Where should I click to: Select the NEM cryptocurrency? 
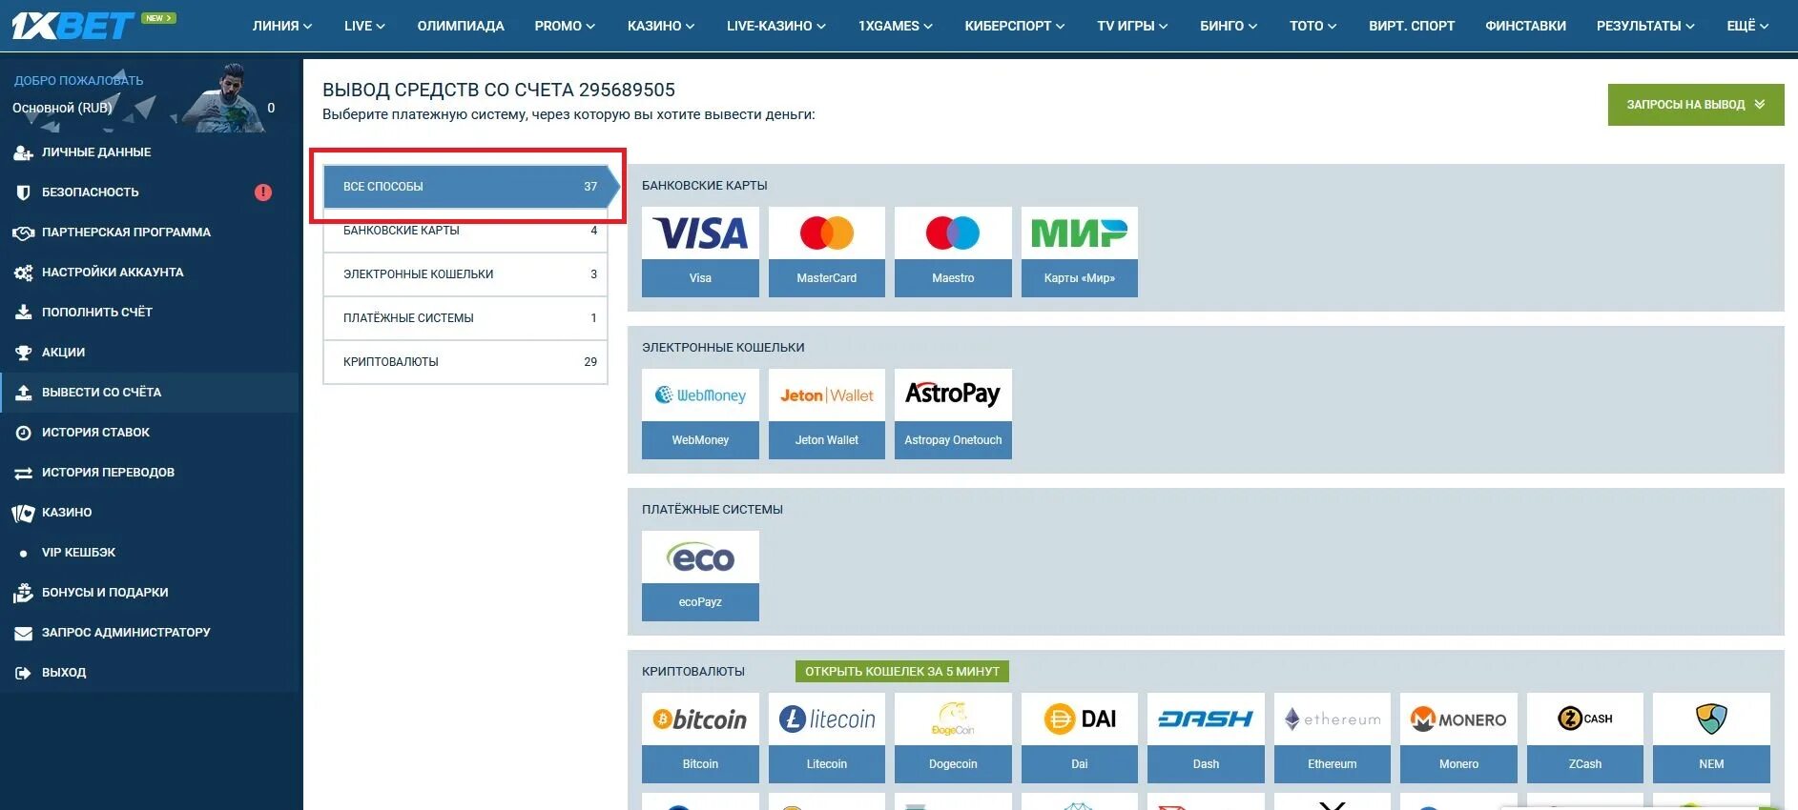tap(1711, 738)
